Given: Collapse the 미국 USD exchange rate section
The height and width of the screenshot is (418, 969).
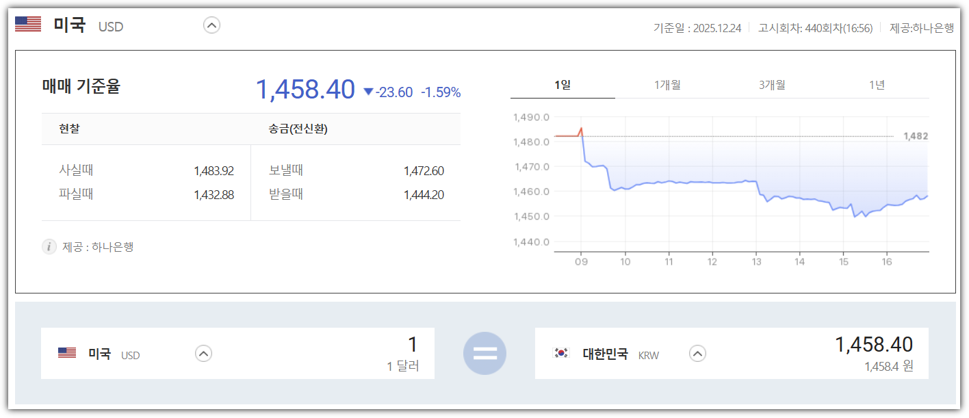Looking at the screenshot, I should pyautogui.click(x=211, y=25).
